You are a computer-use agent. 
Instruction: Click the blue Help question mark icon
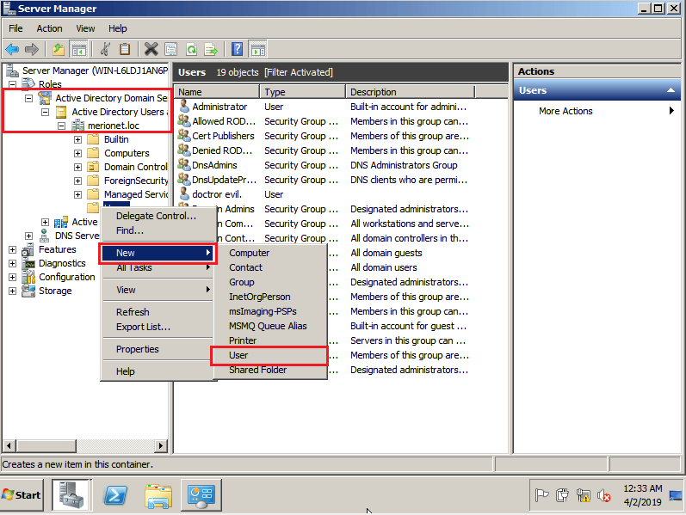click(x=237, y=49)
